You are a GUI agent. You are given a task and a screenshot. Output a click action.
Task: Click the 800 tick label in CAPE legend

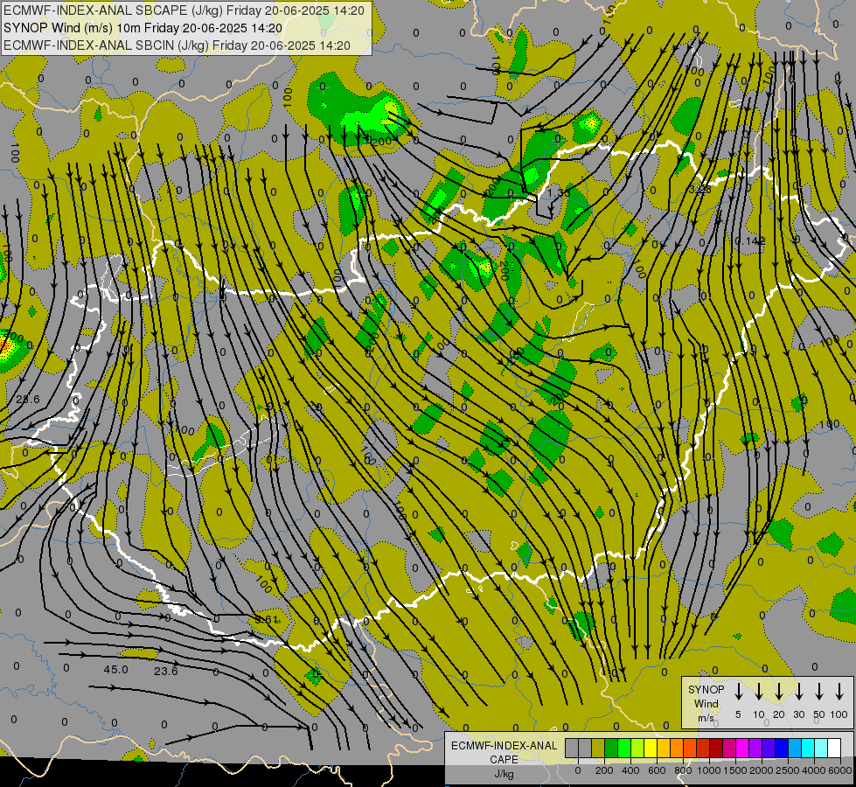click(683, 770)
